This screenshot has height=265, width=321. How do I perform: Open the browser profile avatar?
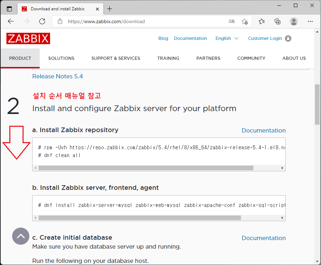point(293,21)
